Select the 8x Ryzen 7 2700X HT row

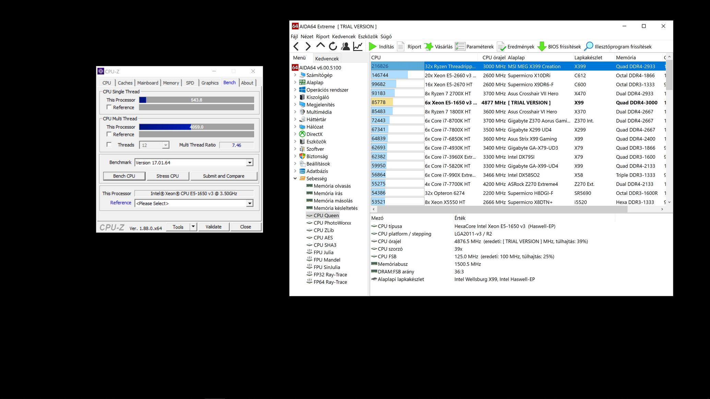pos(518,93)
